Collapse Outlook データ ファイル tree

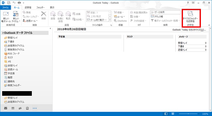click(3, 33)
